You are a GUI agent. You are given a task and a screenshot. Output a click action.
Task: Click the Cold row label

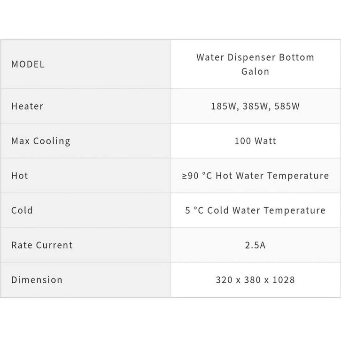pos(22,210)
